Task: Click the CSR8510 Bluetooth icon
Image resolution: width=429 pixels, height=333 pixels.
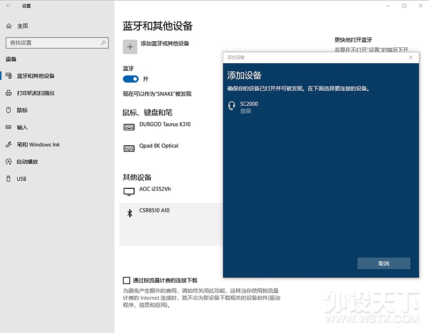Action: pos(130,213)
